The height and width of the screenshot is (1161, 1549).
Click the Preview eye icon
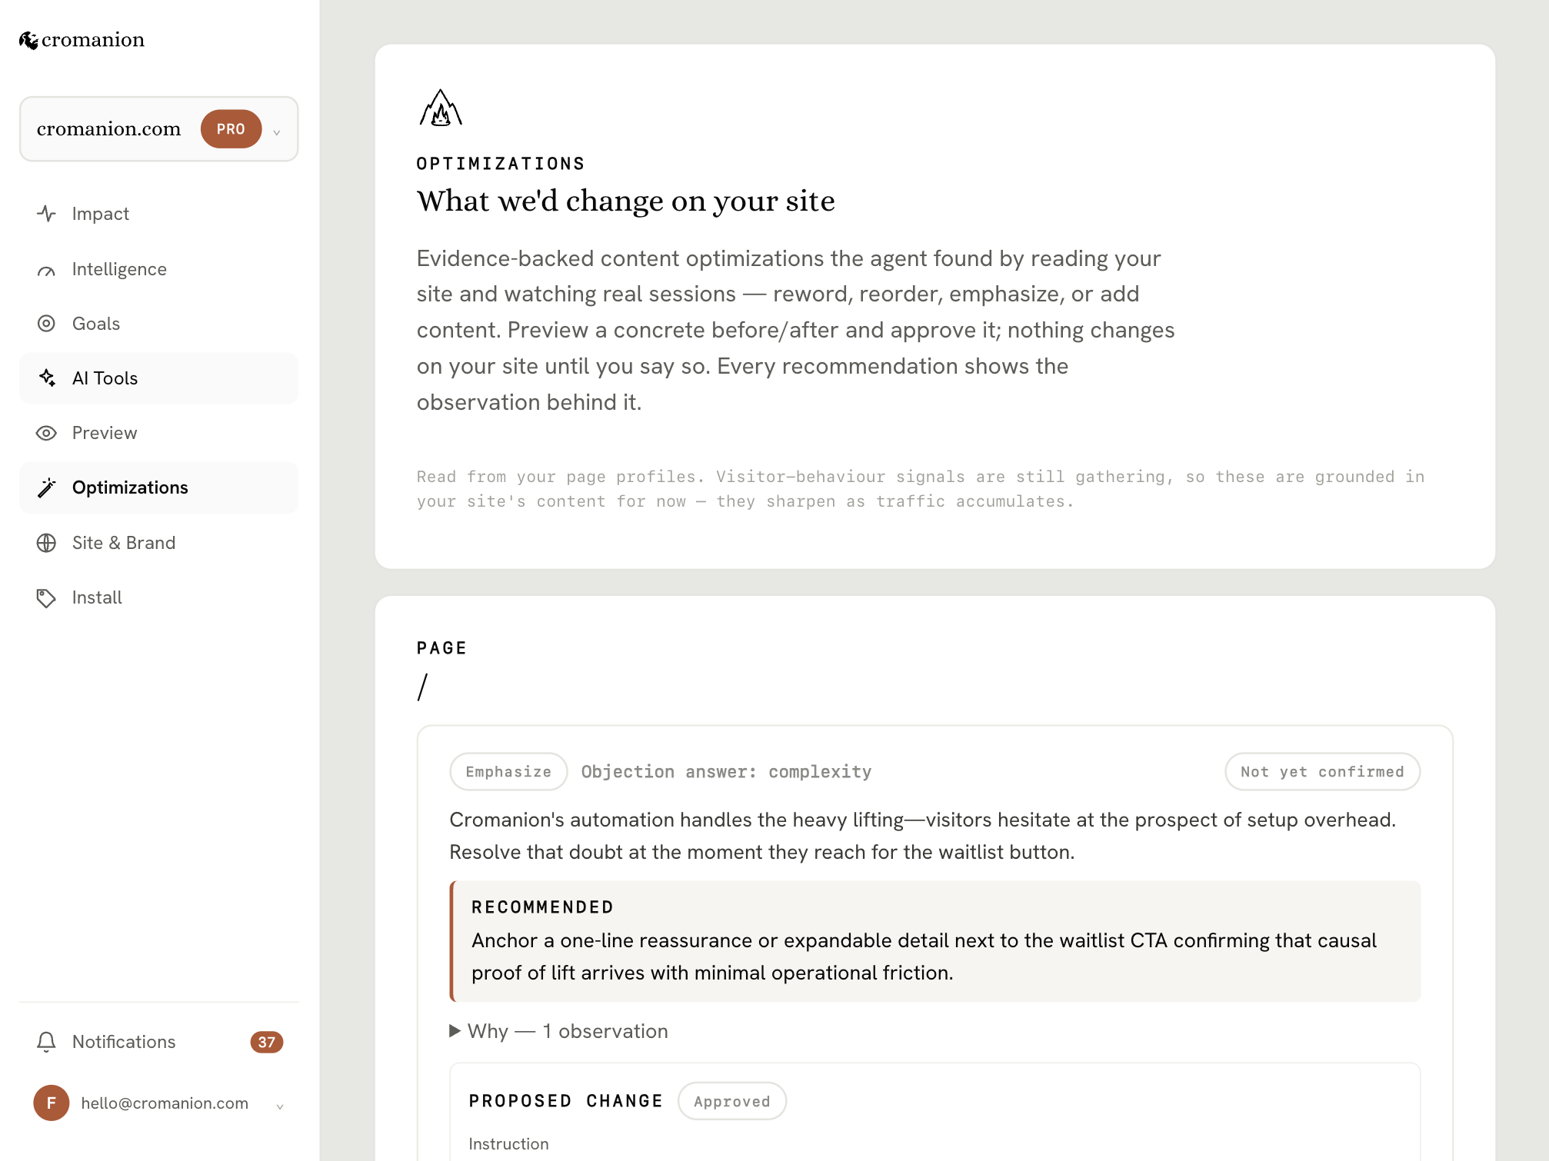click(x=46, y=433)
